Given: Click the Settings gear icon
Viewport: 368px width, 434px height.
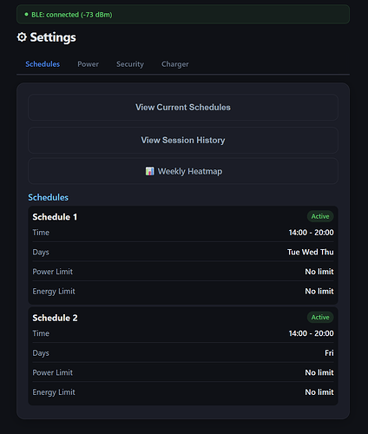Looking at the screenshot, I should pyautogui.click(x=22, y=37).
